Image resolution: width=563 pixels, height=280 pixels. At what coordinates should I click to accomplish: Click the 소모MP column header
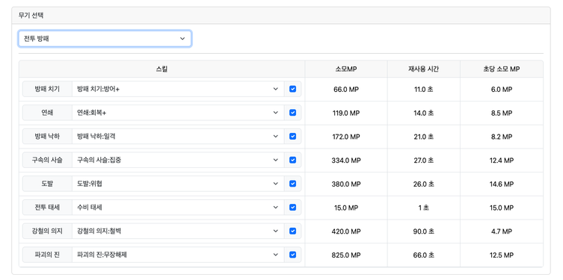(346, 69)
